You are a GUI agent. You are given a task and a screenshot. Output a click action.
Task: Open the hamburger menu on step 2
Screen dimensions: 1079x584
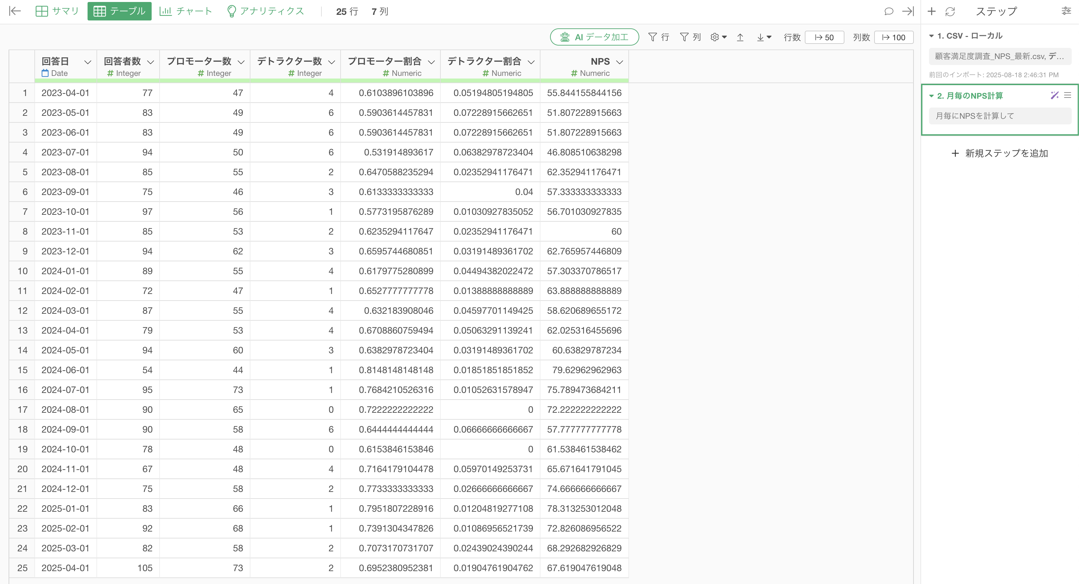click(1067, 95)
